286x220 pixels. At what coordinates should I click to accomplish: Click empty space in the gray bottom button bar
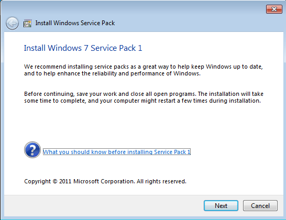(x=102, y=205)
